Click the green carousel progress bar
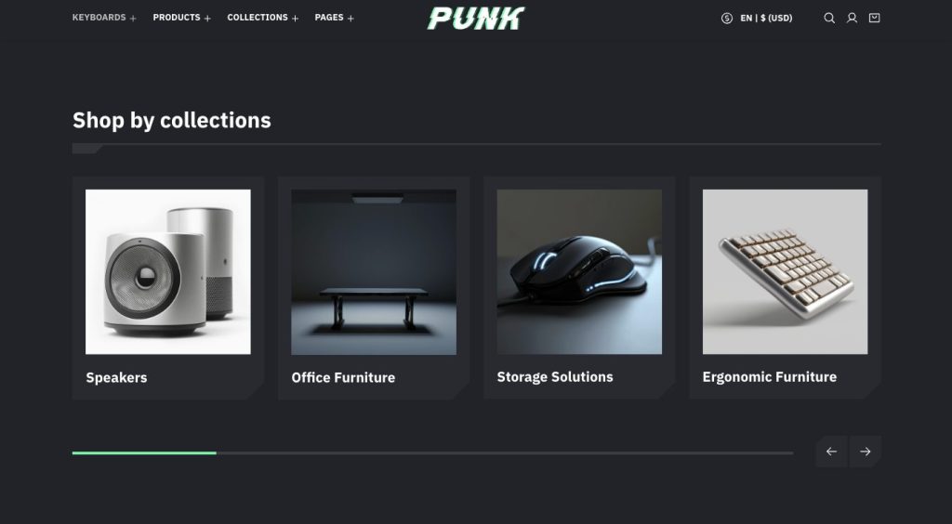The height and width of the screenshot is (524, 952). pos(144,452)
